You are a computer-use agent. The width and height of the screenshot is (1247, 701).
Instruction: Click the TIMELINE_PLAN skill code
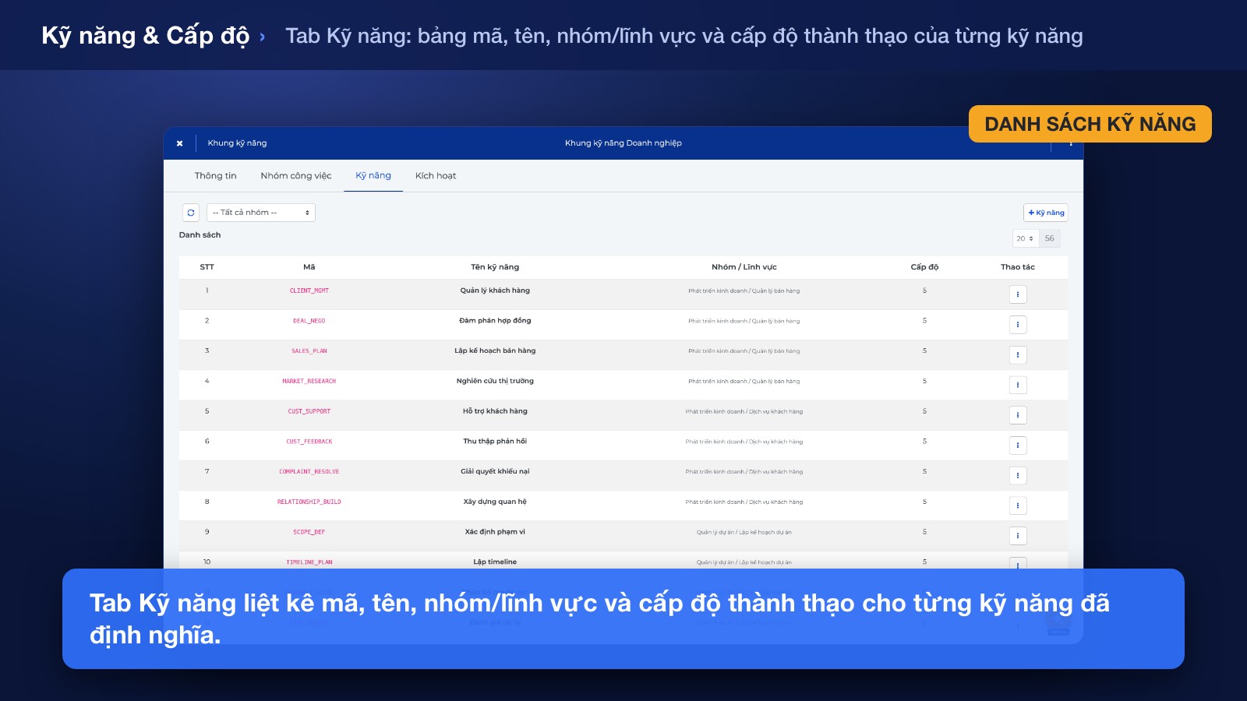(x=309, y=562)
